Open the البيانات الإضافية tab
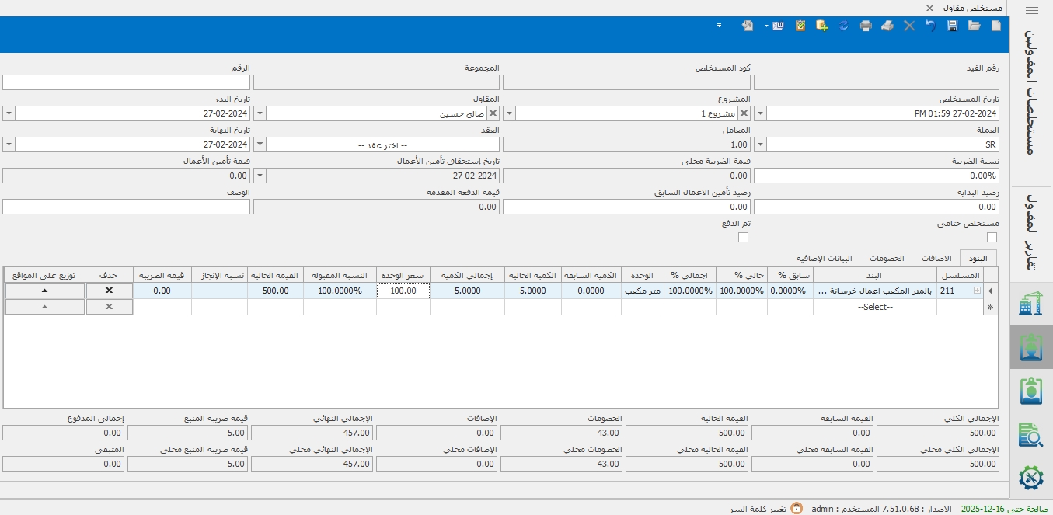Viewport: 1053px width, 515px height. pos(825,258)
